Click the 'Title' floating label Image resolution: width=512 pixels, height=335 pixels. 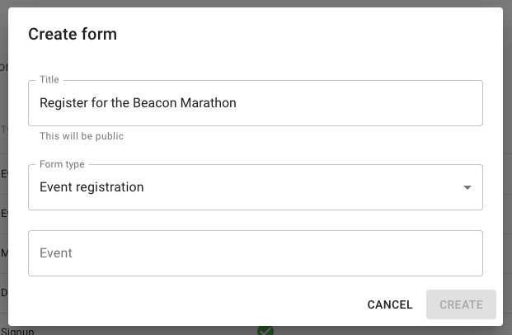click(49, 79)
